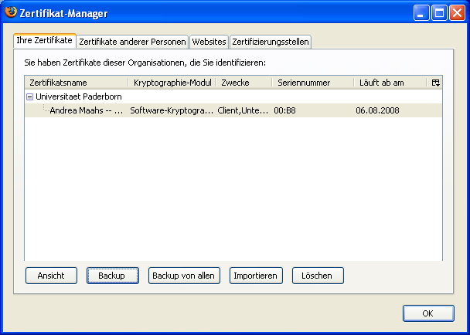The width and height of the screenshot is (470, 335).
Task: Sort by Zwecke column header
Action: (243, 83)
